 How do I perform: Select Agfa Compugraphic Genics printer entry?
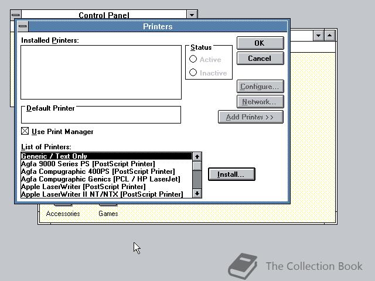[107, 179]
